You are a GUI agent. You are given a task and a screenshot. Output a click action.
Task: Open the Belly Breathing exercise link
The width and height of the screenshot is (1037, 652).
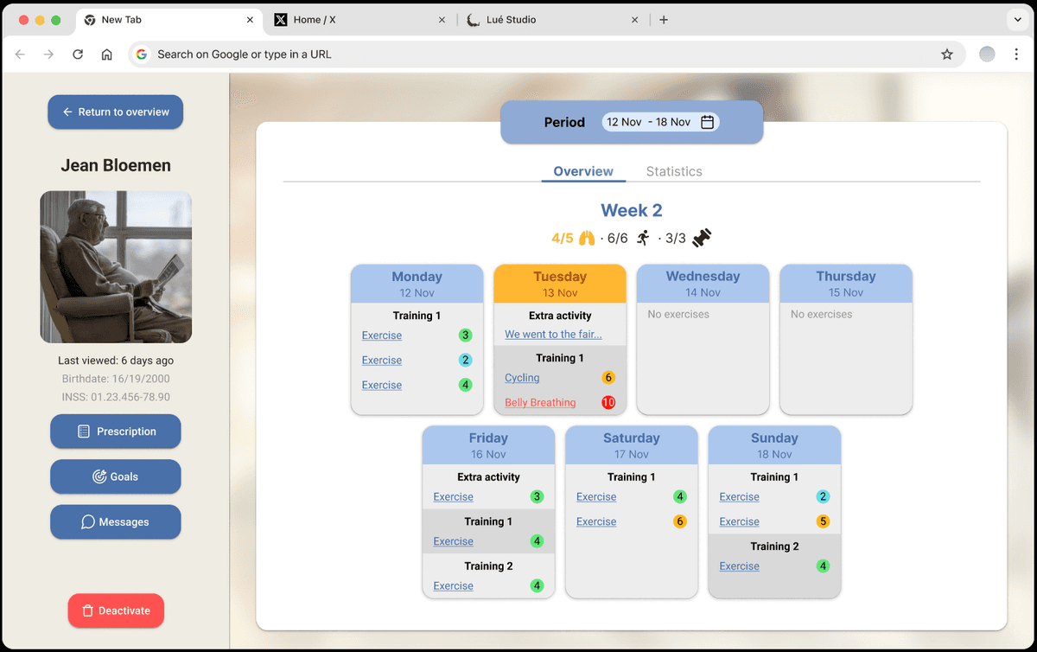(540, 403)
